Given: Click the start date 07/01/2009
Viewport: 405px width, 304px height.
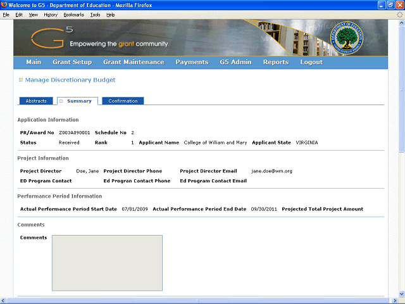Looking at the screenshot, I should point(135,209).
